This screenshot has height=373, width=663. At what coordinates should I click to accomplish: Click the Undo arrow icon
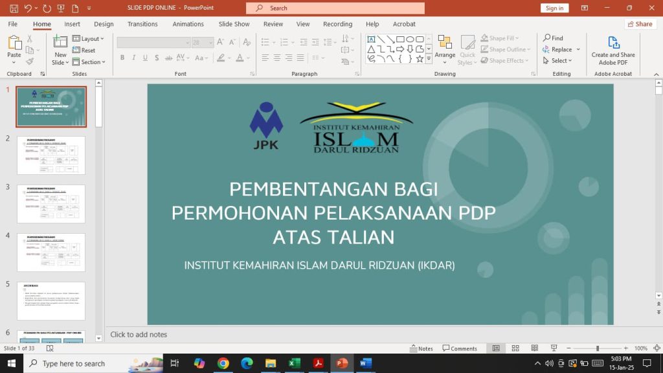click(x=28, y=8)
